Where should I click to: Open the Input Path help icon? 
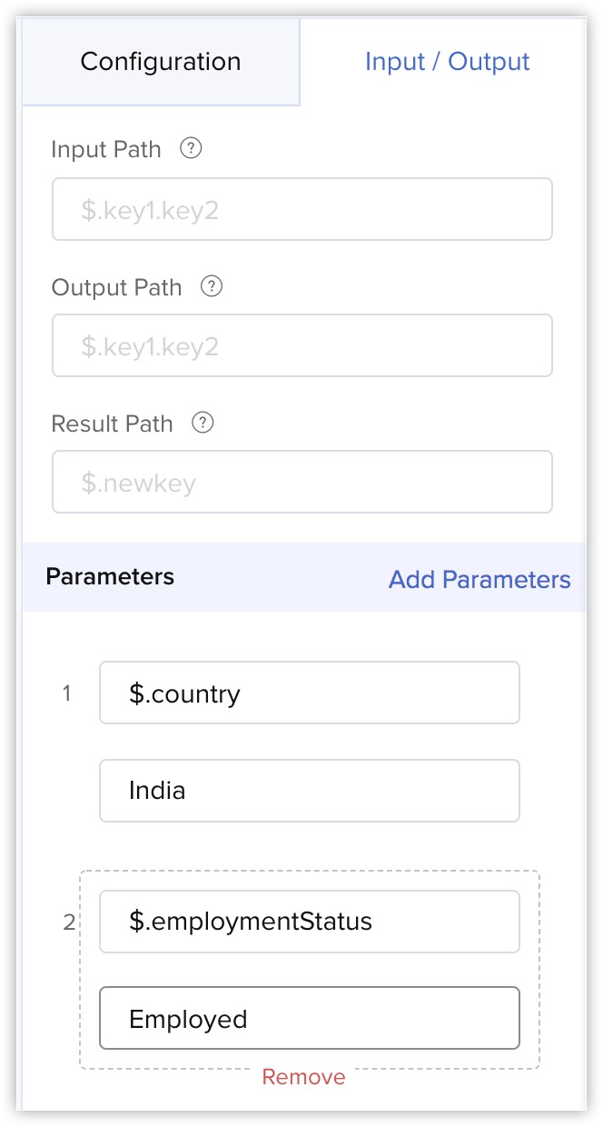tap(191, 149)
